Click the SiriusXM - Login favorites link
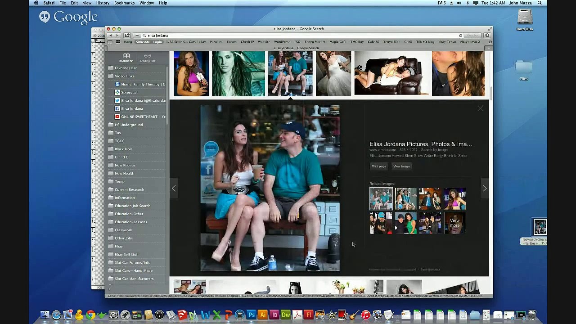The image size is (576, 324). (x=149, y=41)
